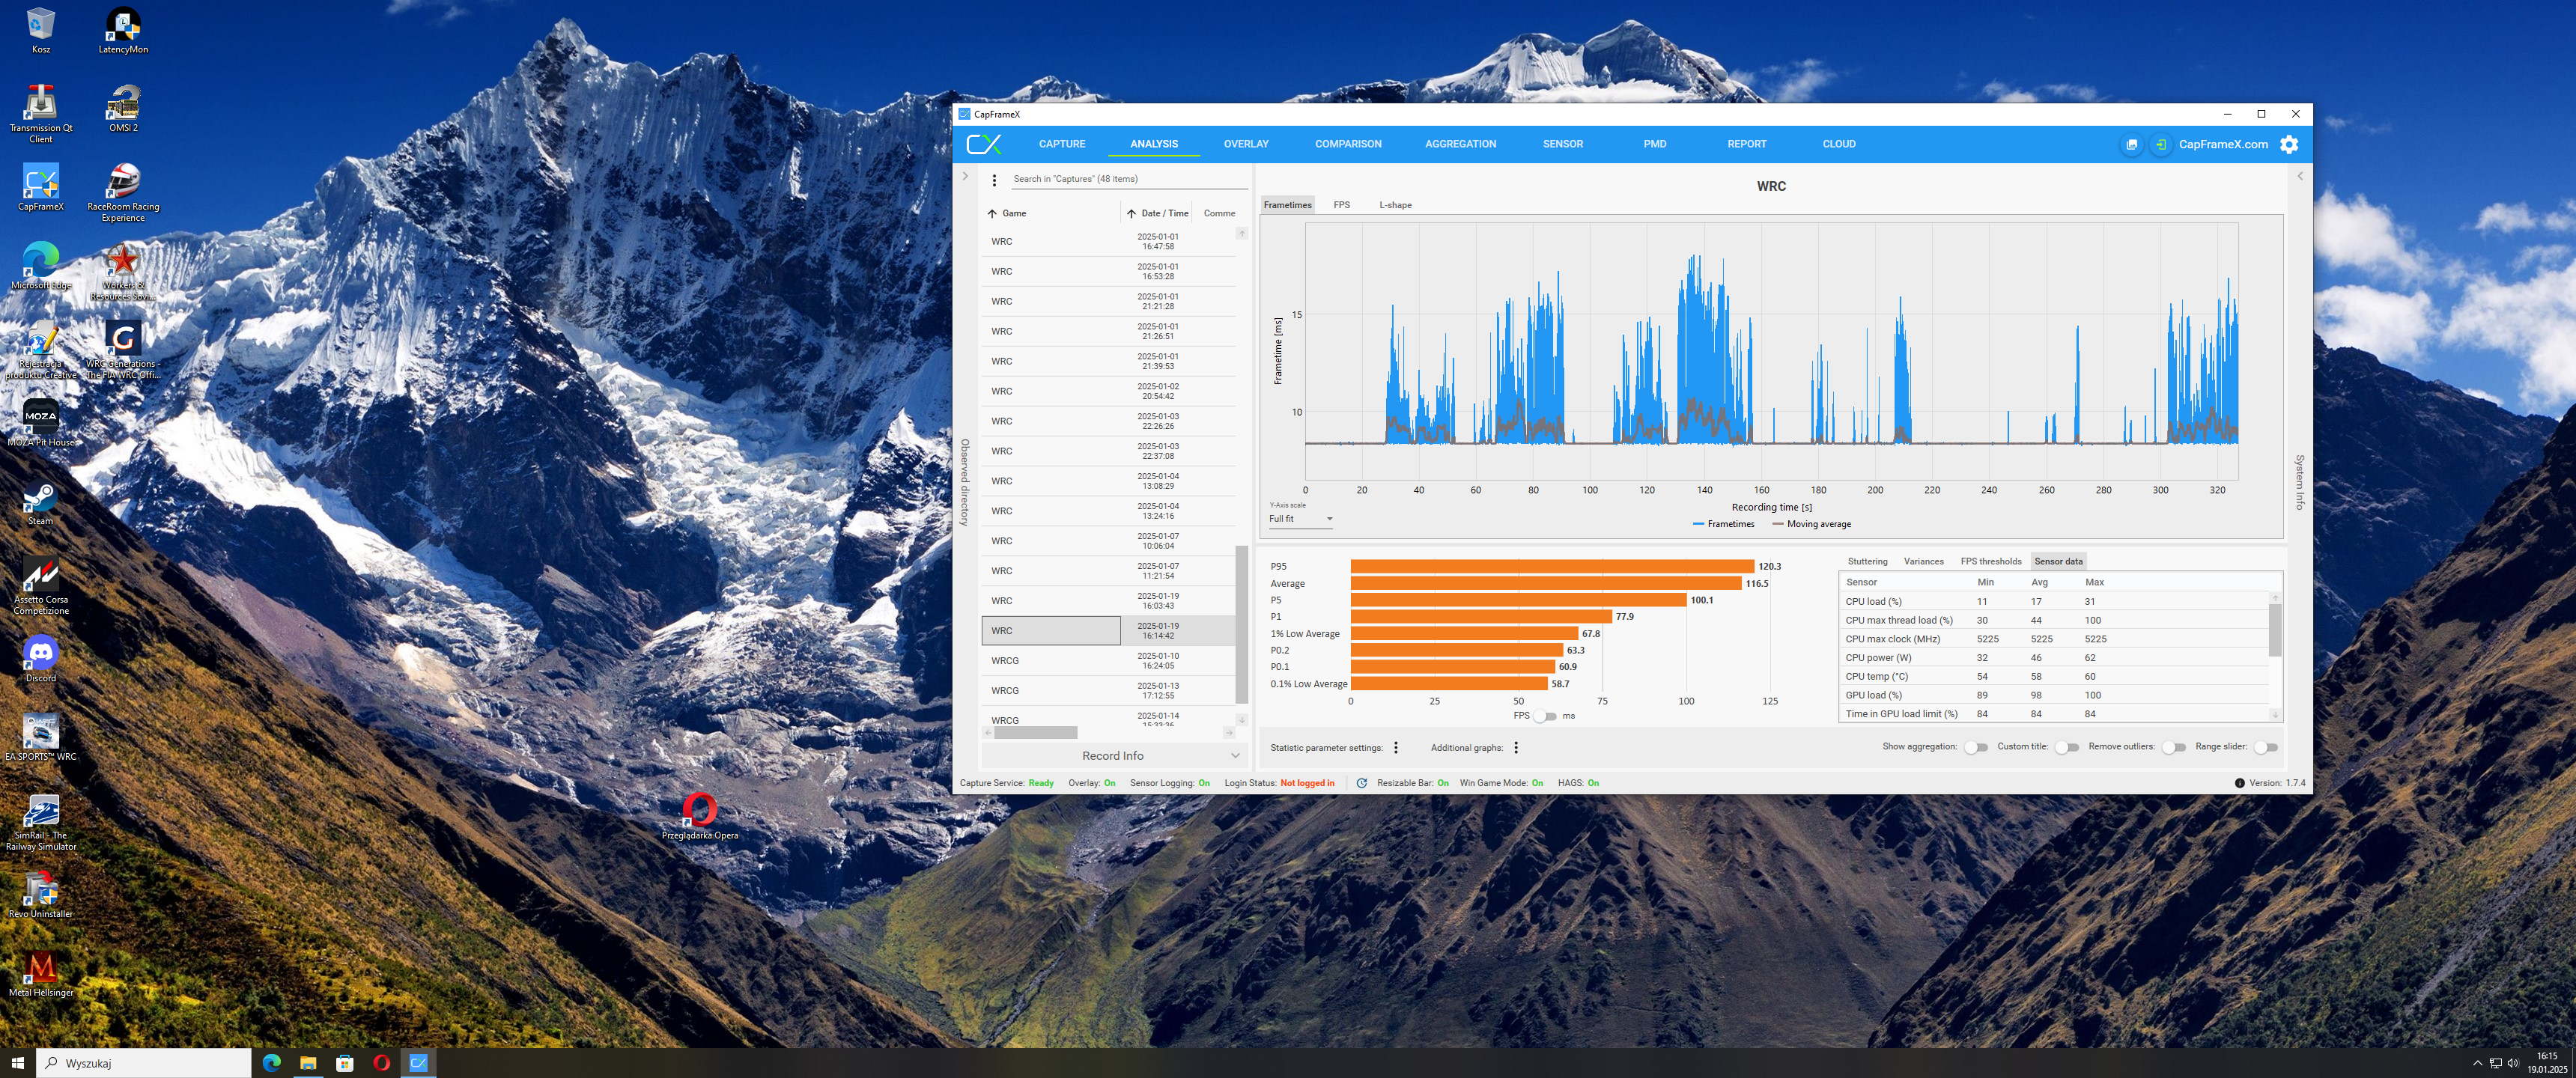Image resolution: width=2576 pixels, height=1078 pixels.
Task: Click the CX logo in the header
Action: click(x=983, y=144)
